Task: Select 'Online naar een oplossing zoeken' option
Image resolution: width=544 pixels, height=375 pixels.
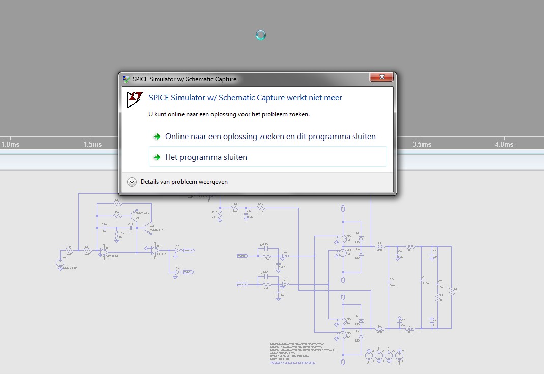Action: point(268,137)
